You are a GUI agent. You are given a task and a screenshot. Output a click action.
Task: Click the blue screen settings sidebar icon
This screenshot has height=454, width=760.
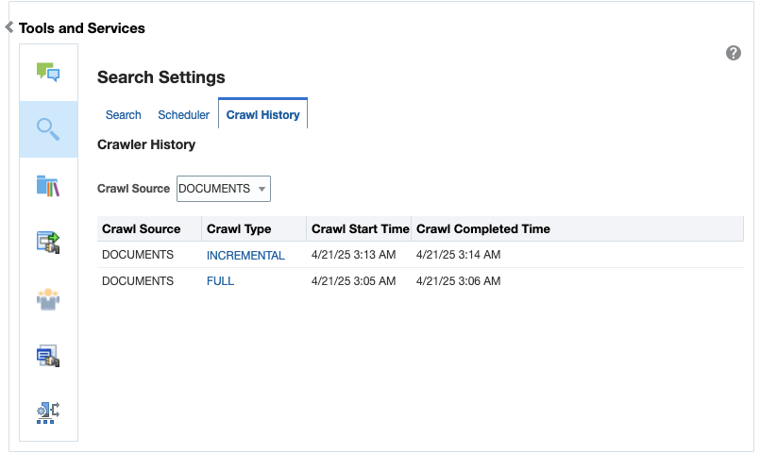48,356
